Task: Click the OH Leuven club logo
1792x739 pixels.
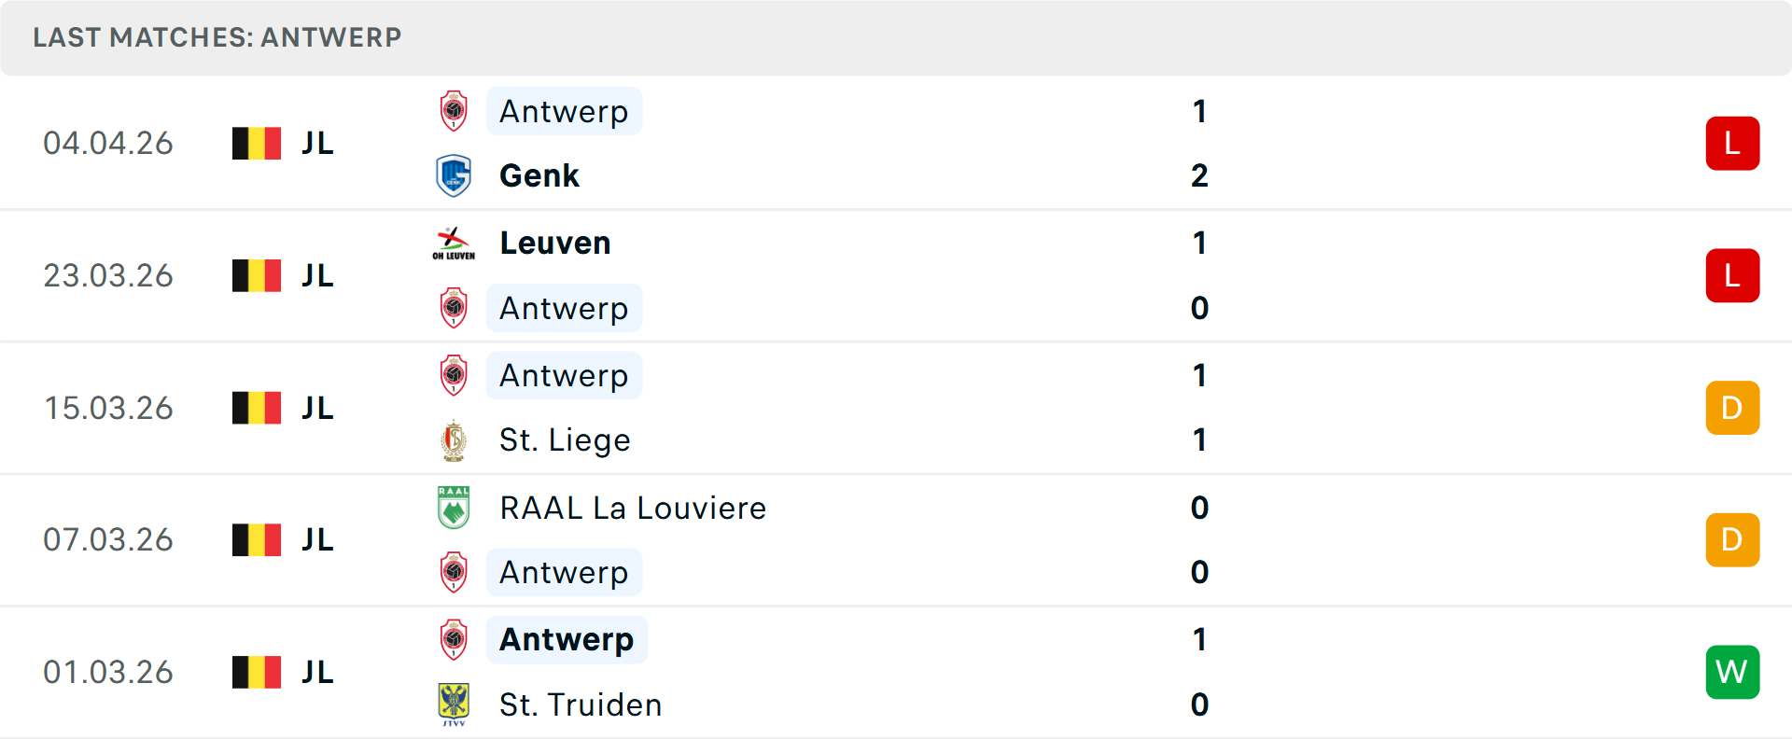Action: point(454,243)
